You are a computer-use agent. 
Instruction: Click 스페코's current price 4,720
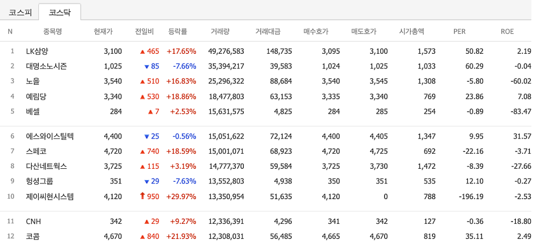pyautogui.click(x=113, y=151)
